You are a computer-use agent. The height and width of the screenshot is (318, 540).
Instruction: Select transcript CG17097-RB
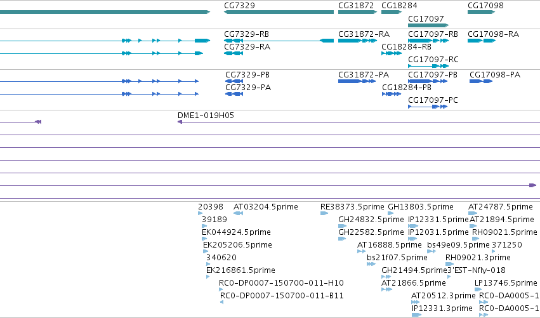coord(428,41)
